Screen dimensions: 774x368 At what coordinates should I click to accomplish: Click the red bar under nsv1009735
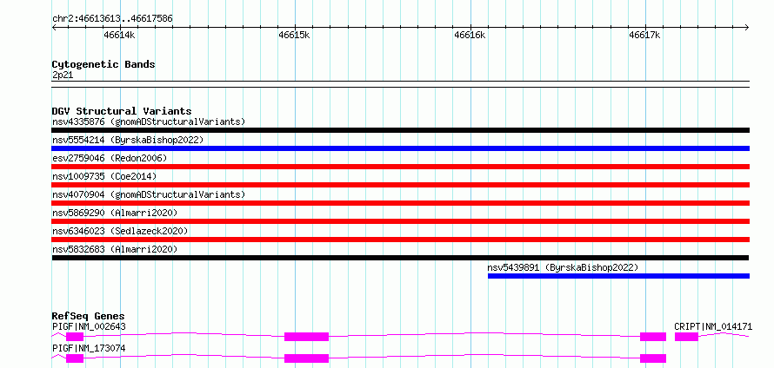tap(401, 185)
